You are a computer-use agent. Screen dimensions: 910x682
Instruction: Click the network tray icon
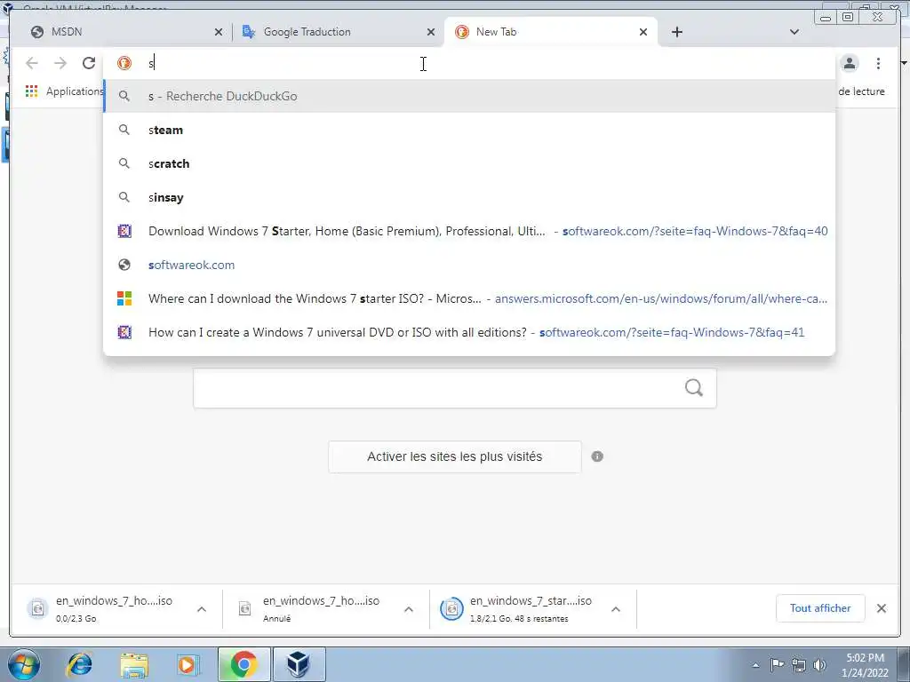(x=799, y=665)
